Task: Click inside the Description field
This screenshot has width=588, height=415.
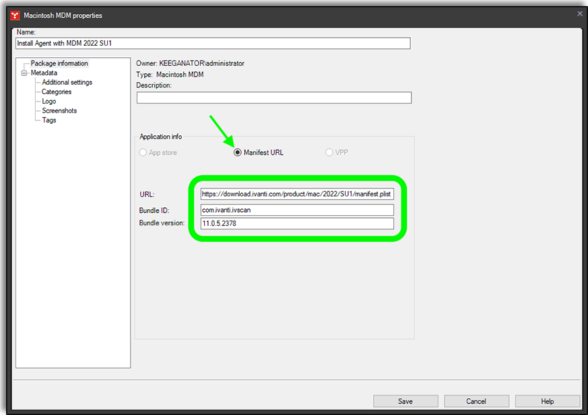Action: click(273, 97)
